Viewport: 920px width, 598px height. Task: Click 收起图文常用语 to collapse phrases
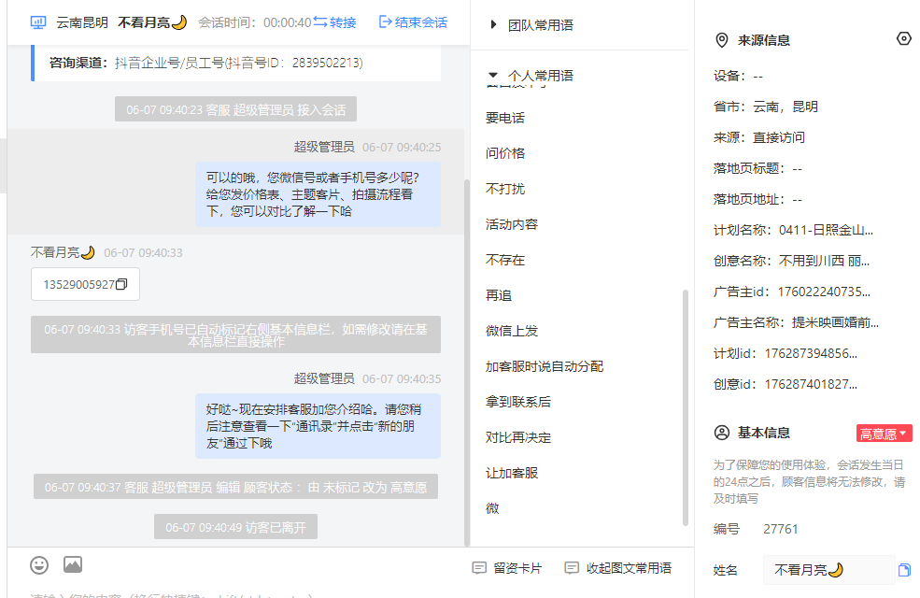click(617, 568)
